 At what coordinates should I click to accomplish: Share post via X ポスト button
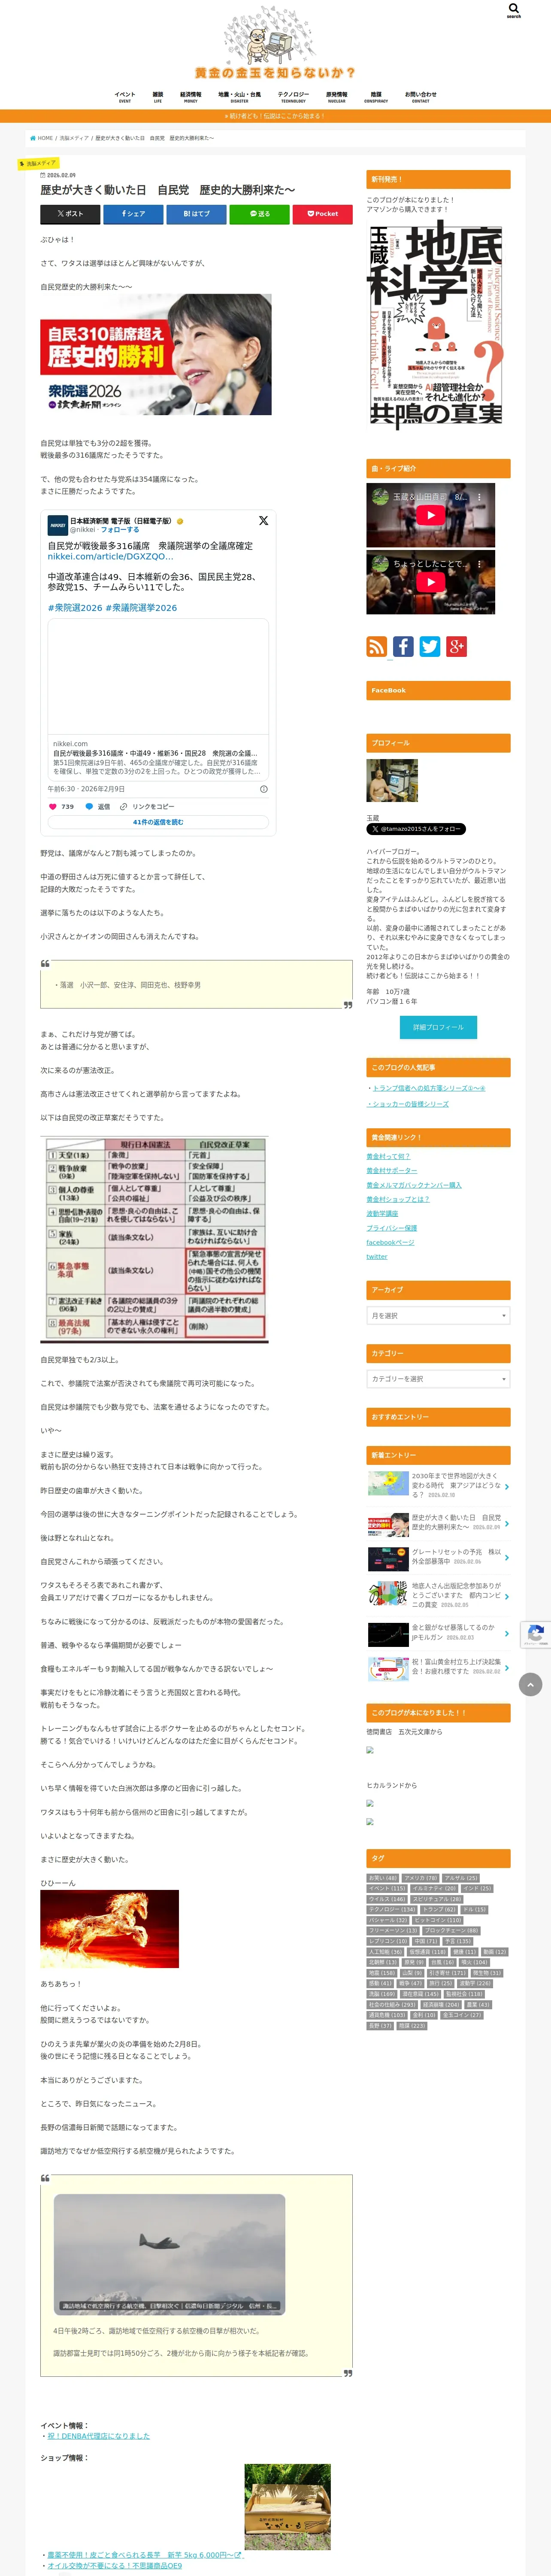coord(70,213)
